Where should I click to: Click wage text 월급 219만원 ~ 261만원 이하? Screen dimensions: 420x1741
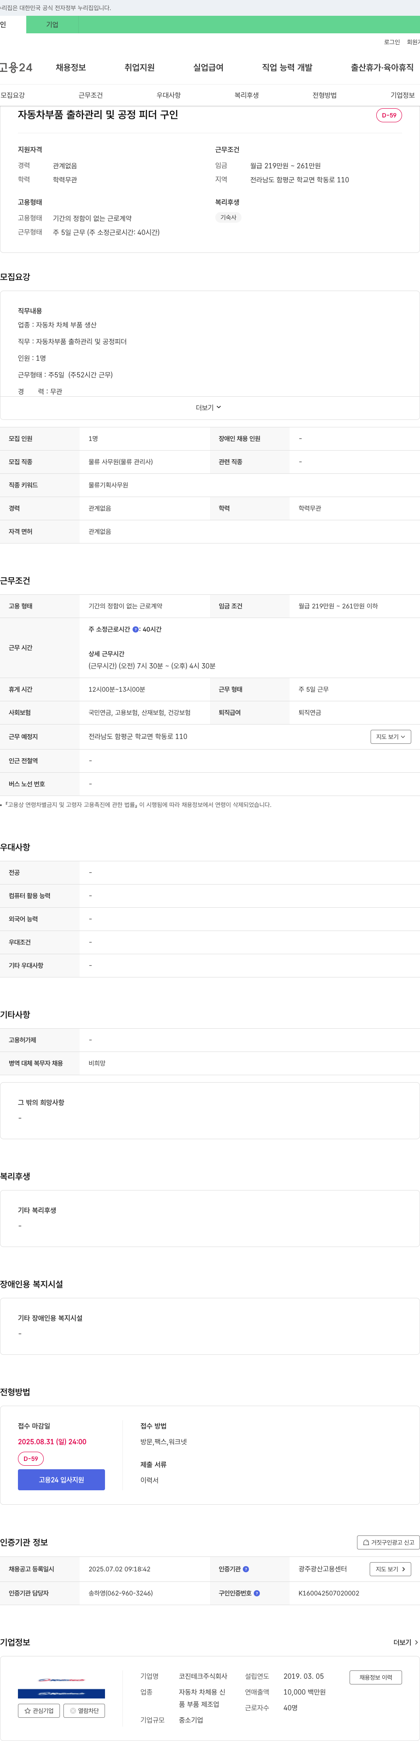pyautogui.click(x=339, y=606)
